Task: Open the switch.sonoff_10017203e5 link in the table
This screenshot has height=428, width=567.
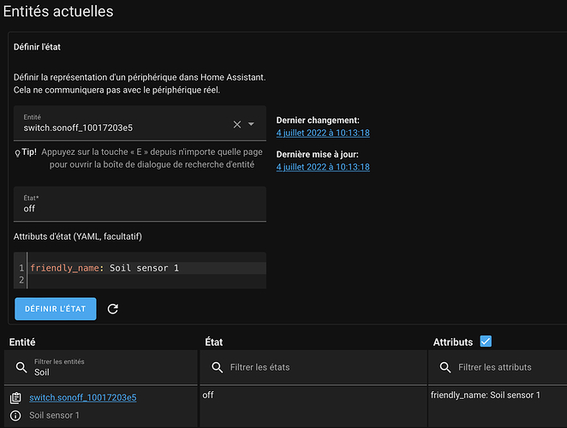Action: [x=83, y=398]
